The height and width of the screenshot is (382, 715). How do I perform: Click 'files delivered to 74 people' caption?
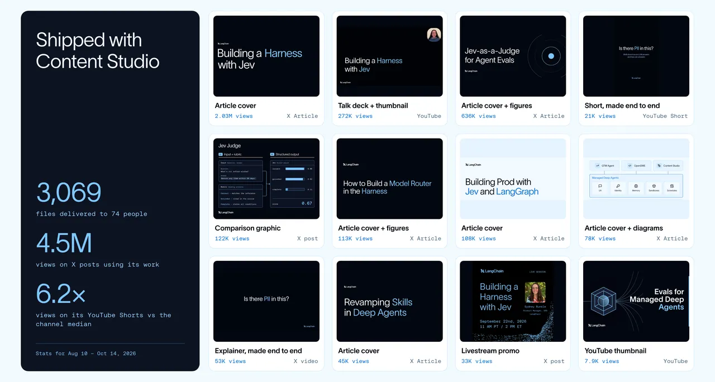[92, 214]
